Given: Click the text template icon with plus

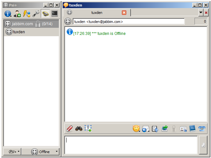Looking at the screenshot, I should (x=88, y=129).
